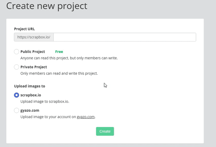Click the Project URL text input field

coord(125,37)
